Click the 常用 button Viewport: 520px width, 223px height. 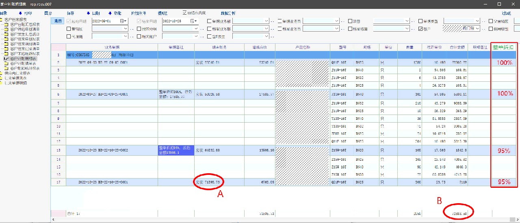click(58, 21)
